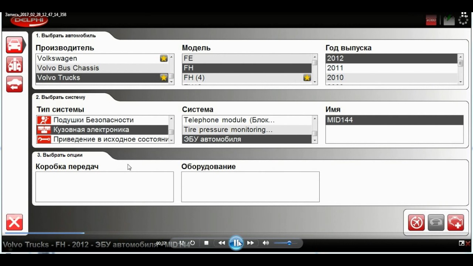Click the battery voltage status icon
Screen dimensions: 473x266
tap(449, 20)
